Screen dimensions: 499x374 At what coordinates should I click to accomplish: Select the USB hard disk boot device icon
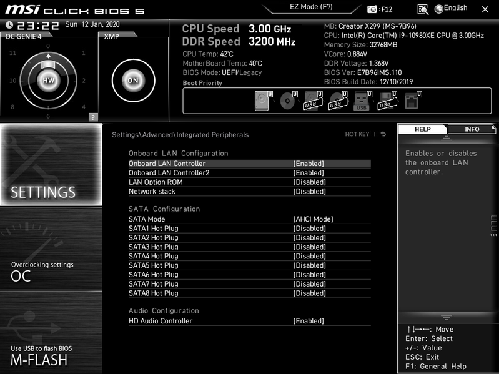312,101
